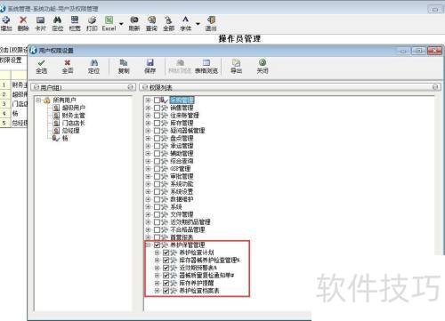The width and height of the screenshot is (445, 321).
Task: Click the 全选 green checkmark icon
Action: [x=41, y=62]
